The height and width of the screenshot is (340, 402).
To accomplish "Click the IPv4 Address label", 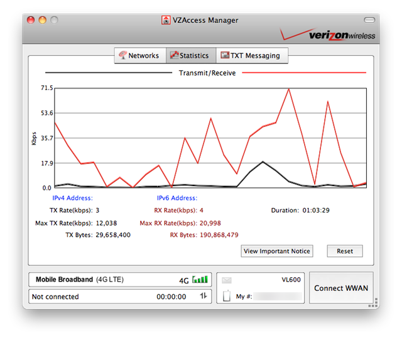I will coord(73,198).
